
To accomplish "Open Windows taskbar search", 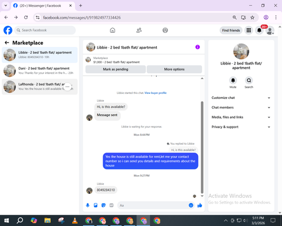I will tap(20, 220).
